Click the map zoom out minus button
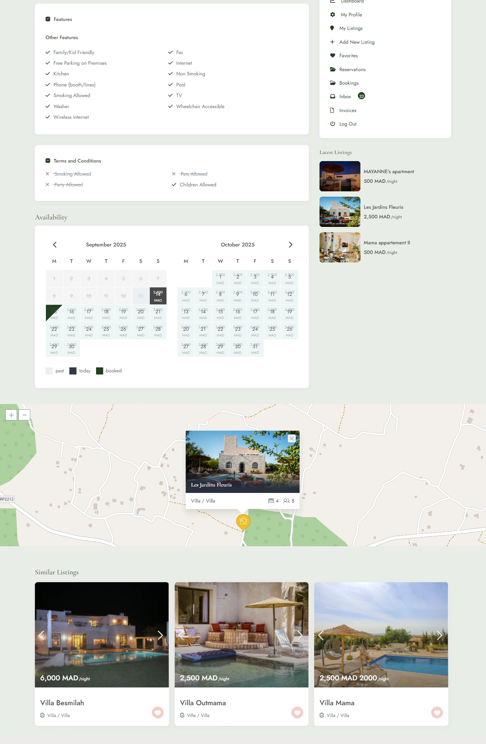Viewport: 486px width, 744px height. point(25,415)
